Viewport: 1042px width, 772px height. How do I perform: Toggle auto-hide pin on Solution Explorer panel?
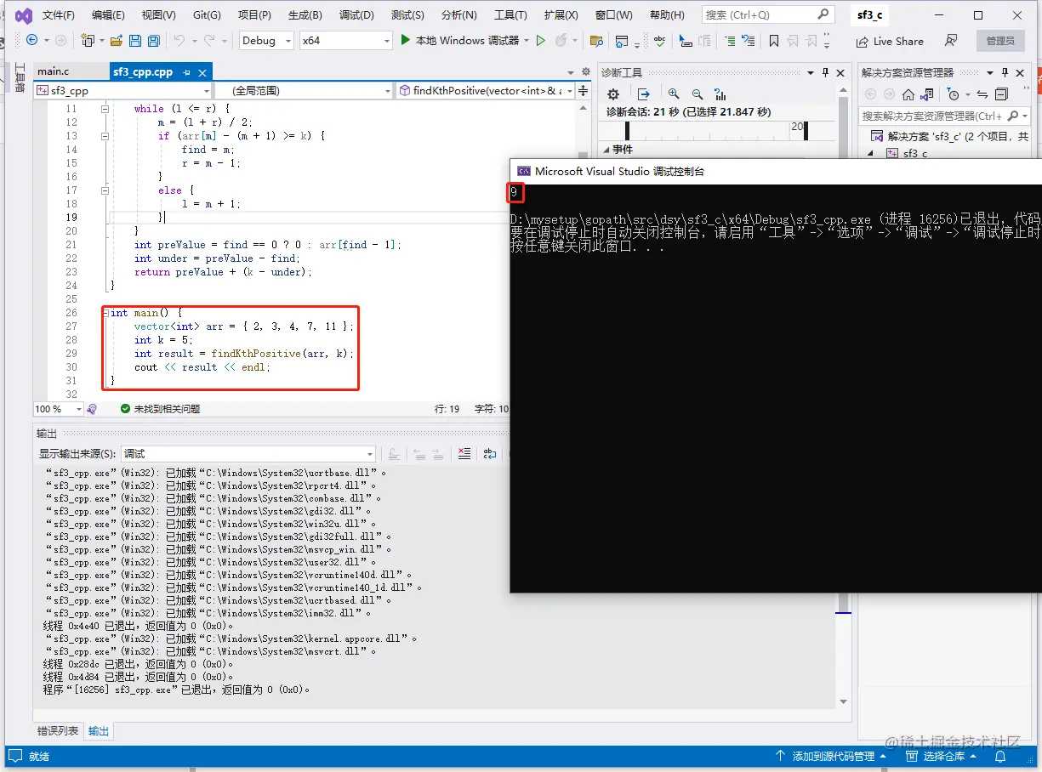(1005, 72)
